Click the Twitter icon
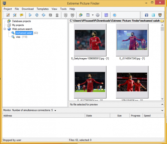The image size is (167, 144). pos(153,15)
